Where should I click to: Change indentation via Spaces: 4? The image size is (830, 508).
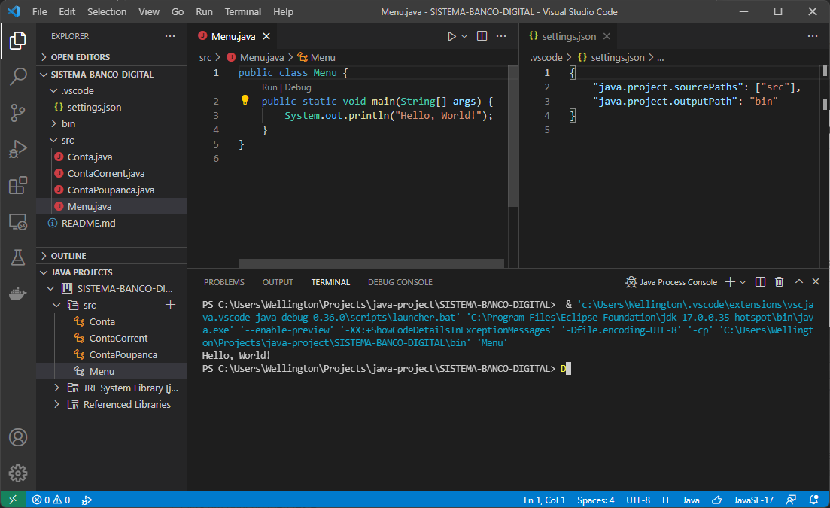coord(596,500)
